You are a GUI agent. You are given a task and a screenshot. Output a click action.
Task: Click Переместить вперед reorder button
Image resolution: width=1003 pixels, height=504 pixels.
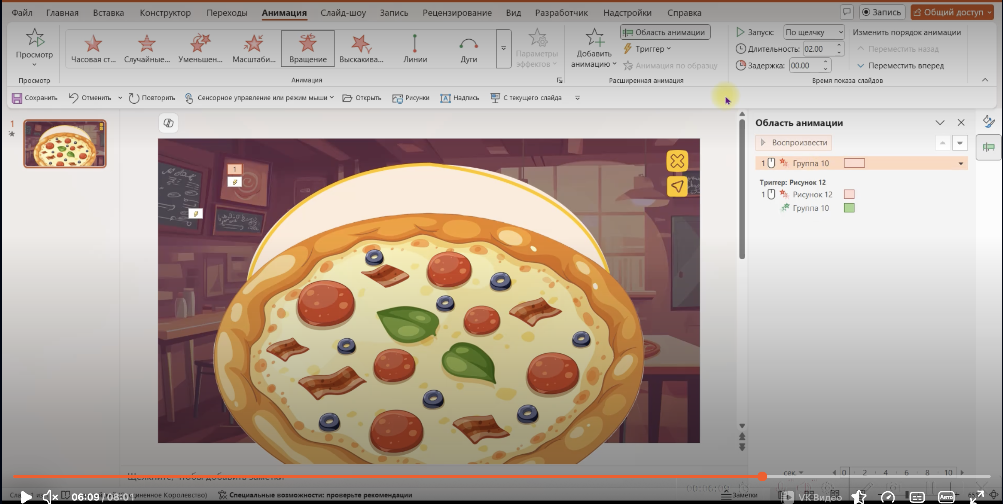pyautogui.click(x=901, y=66)
